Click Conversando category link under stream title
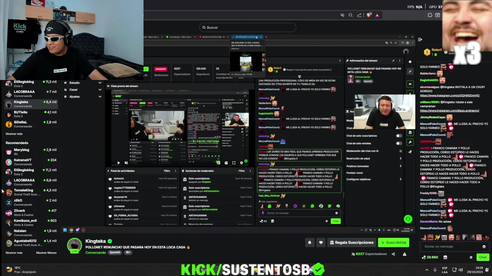The height and width of the screenshot is (276, 492). point(96,253)
